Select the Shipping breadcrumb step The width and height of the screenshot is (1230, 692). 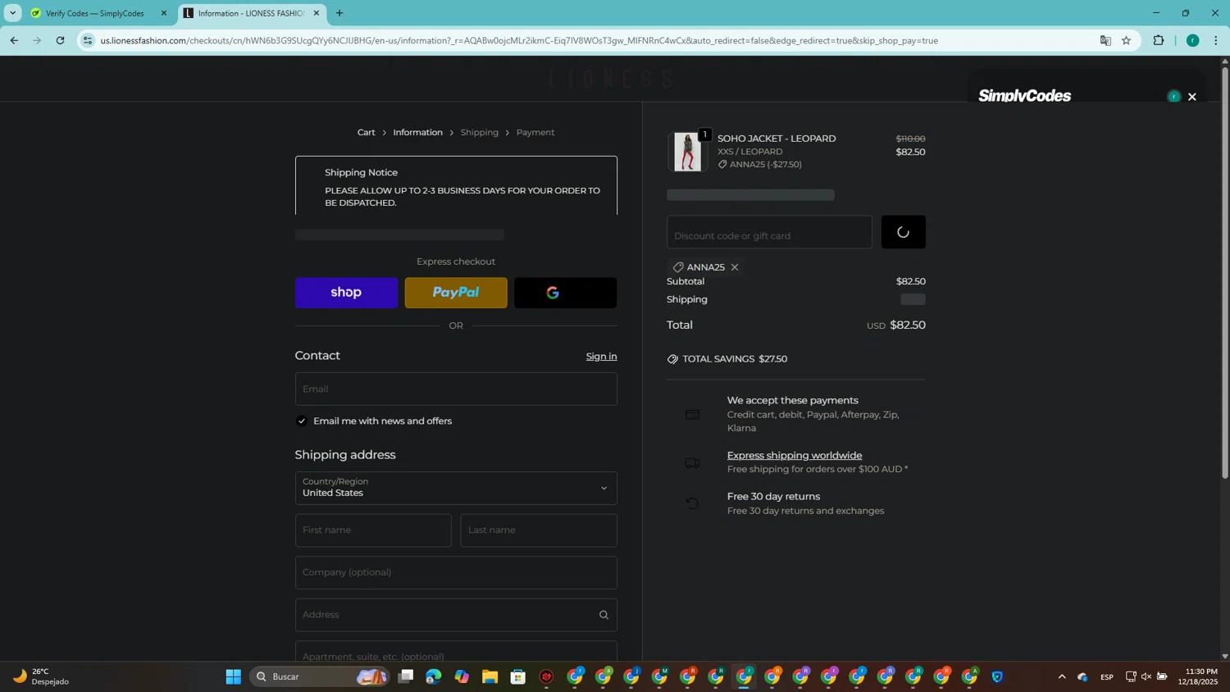click(480, 132)
